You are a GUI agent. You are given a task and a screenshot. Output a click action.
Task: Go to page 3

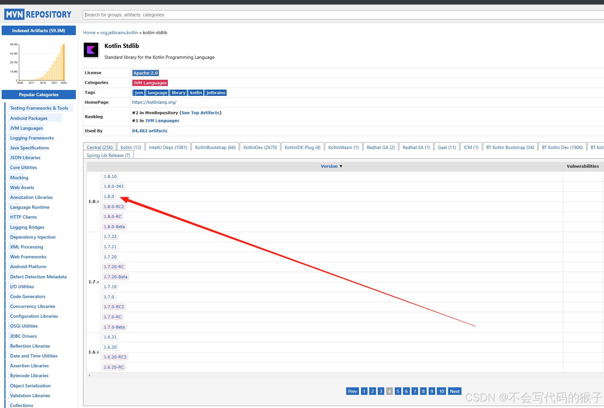381,391
